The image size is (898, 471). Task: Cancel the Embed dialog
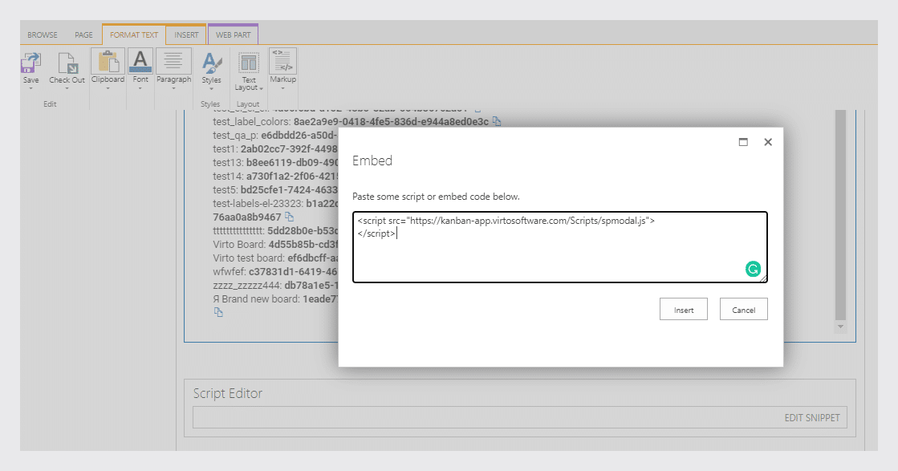(743, 309)
